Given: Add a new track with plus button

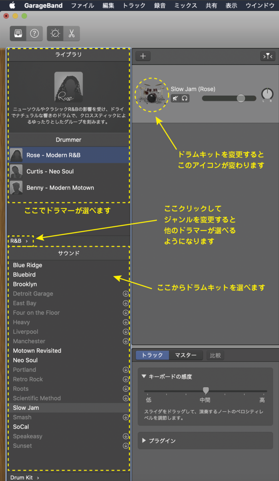Looking at the screenshot, I should pos(143,56).
